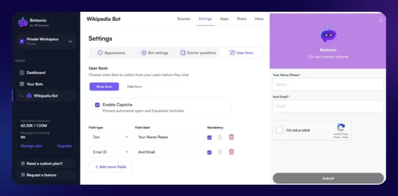
Task: Click the Your Name Please label field
Action: point(169,137)
